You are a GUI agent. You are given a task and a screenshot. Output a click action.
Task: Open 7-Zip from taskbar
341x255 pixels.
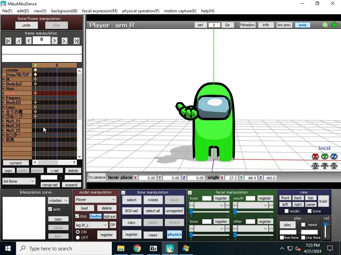pyautogui.click(x=153, y=248)
